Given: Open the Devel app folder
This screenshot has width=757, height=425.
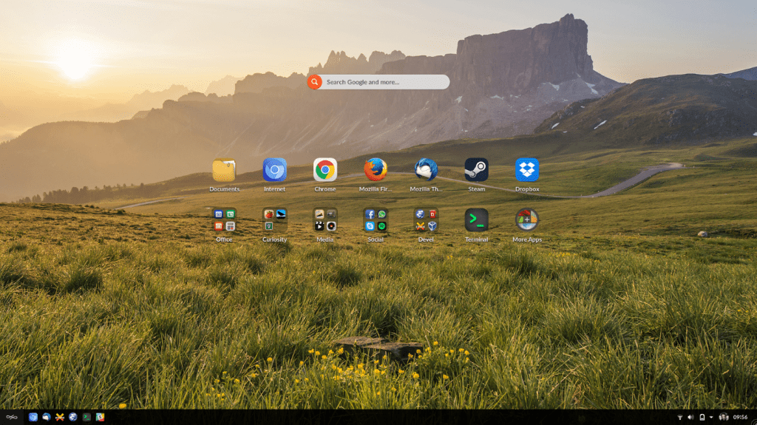Looking at the screenshot, I should [x=426, y=220].
